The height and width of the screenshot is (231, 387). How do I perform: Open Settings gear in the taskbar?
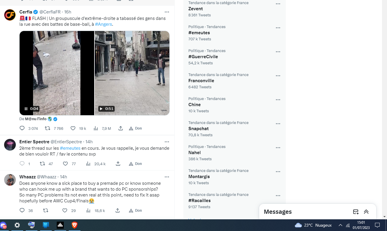[17, 225]
